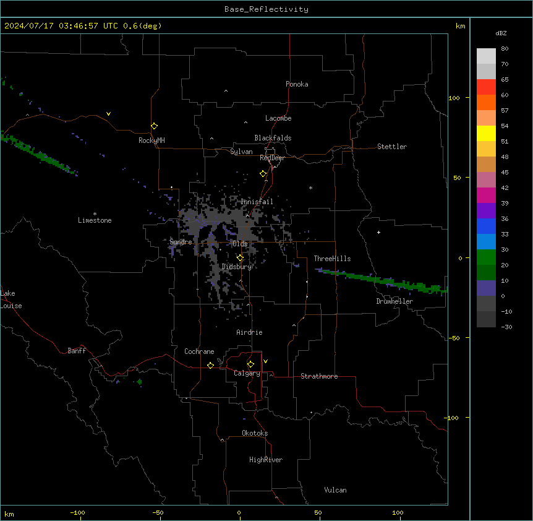
Task: Click the Vulcan town label
Action: point(335,490)
